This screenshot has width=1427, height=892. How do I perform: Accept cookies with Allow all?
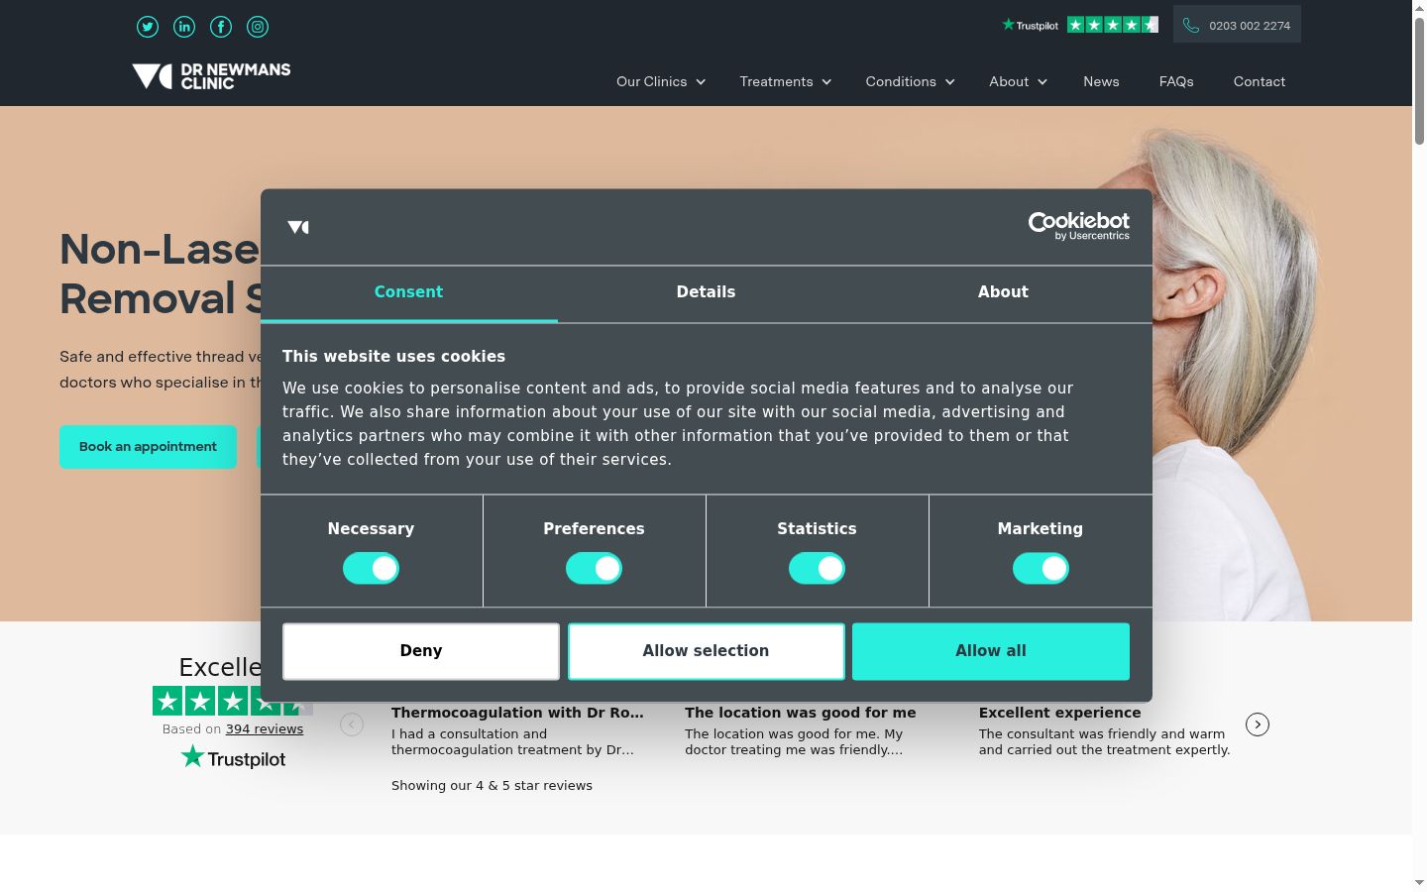tap(991, 651)
